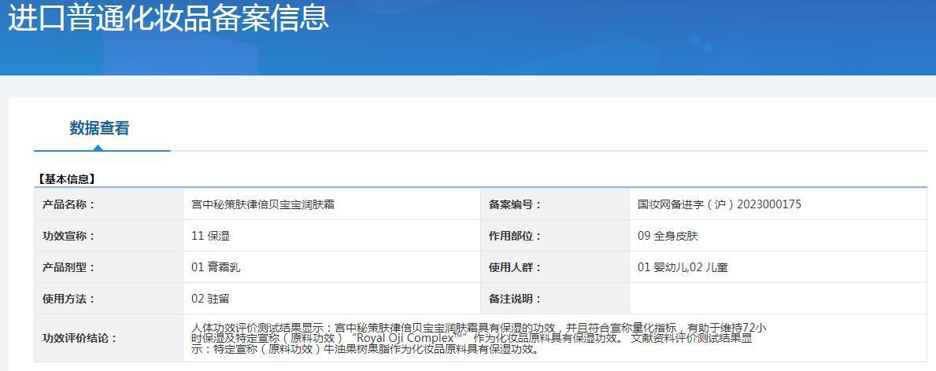Viewport: 936px width, 371px height.
Task: Select the value 11 保湿
Action: pyautogui.click(x=211, y=236)
